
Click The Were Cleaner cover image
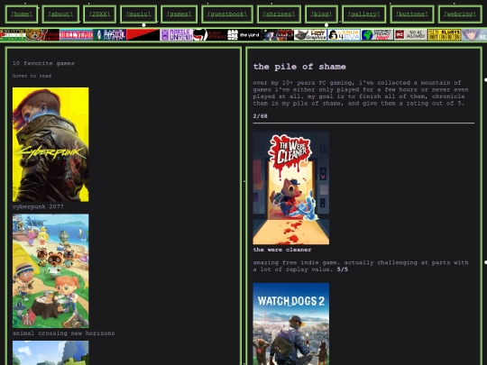[x=291, y=188]
